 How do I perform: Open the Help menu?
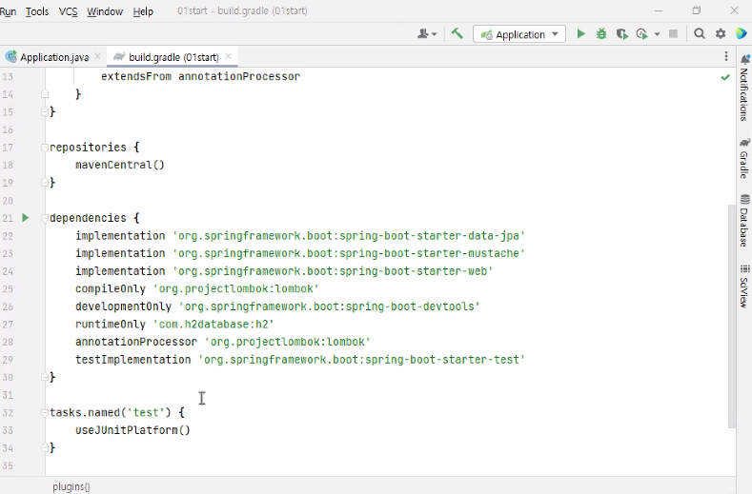pos(143,11)
